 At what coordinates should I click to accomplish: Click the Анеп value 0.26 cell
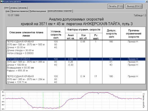coord(71,62)
